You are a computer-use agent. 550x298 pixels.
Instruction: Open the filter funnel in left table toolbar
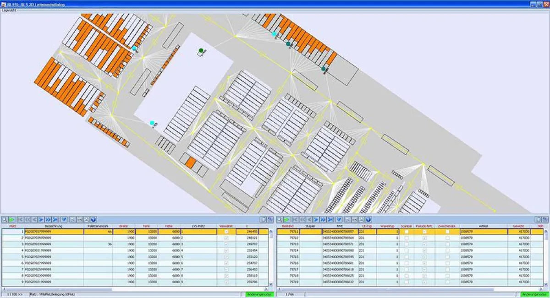point(64,220)
